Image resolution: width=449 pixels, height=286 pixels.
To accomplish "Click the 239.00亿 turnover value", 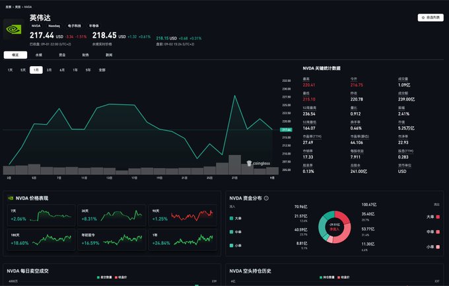I will click(x=406, y=100).
